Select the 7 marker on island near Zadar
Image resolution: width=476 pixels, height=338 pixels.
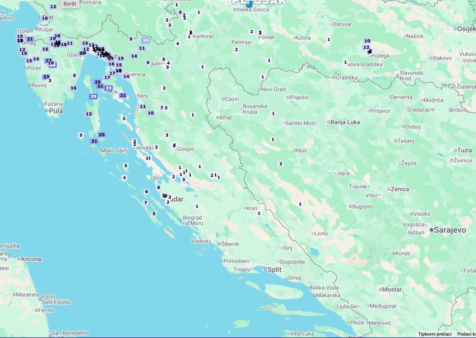(x=146, y=203)
